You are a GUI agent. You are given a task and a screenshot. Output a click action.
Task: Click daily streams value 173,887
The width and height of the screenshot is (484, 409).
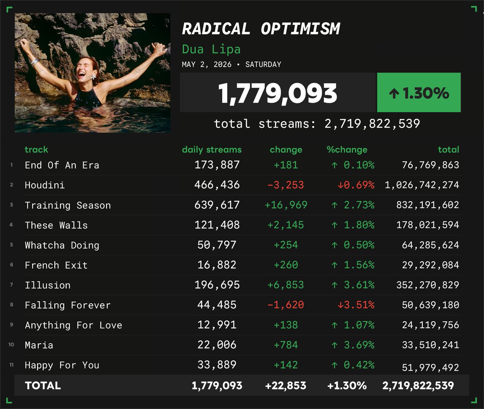point(217,165)
